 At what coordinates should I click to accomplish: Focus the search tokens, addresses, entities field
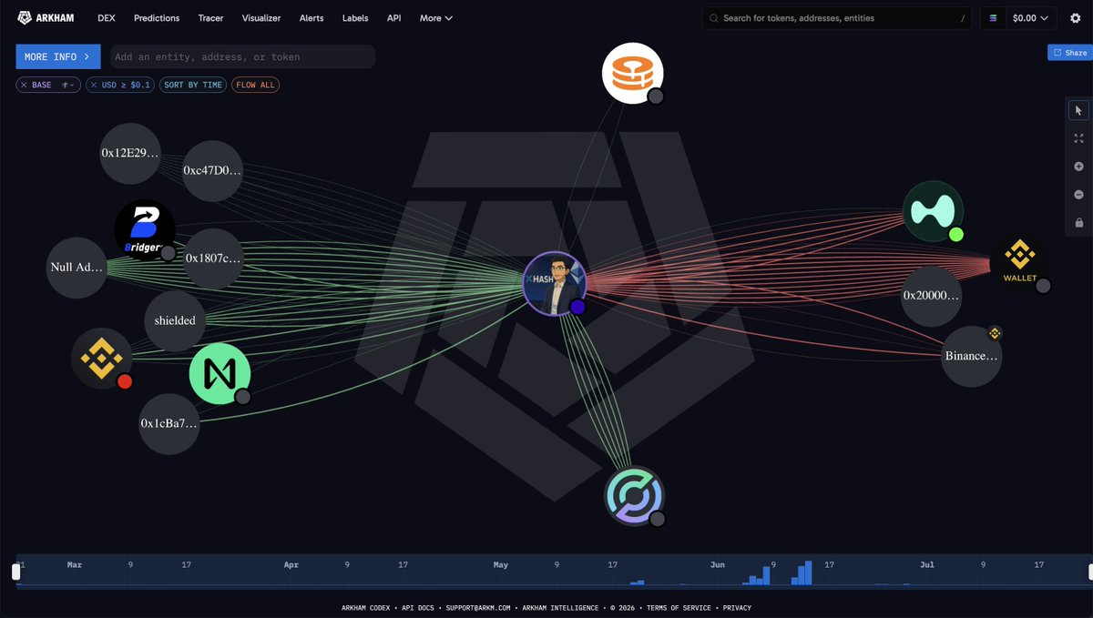(838, 18)
